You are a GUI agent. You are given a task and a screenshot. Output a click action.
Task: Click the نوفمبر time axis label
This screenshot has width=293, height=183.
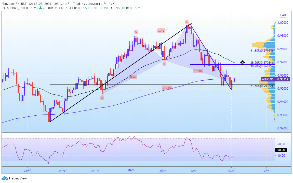[x=63, y=170]
